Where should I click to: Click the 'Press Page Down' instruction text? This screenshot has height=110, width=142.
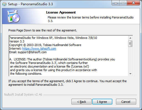[43, 30]
